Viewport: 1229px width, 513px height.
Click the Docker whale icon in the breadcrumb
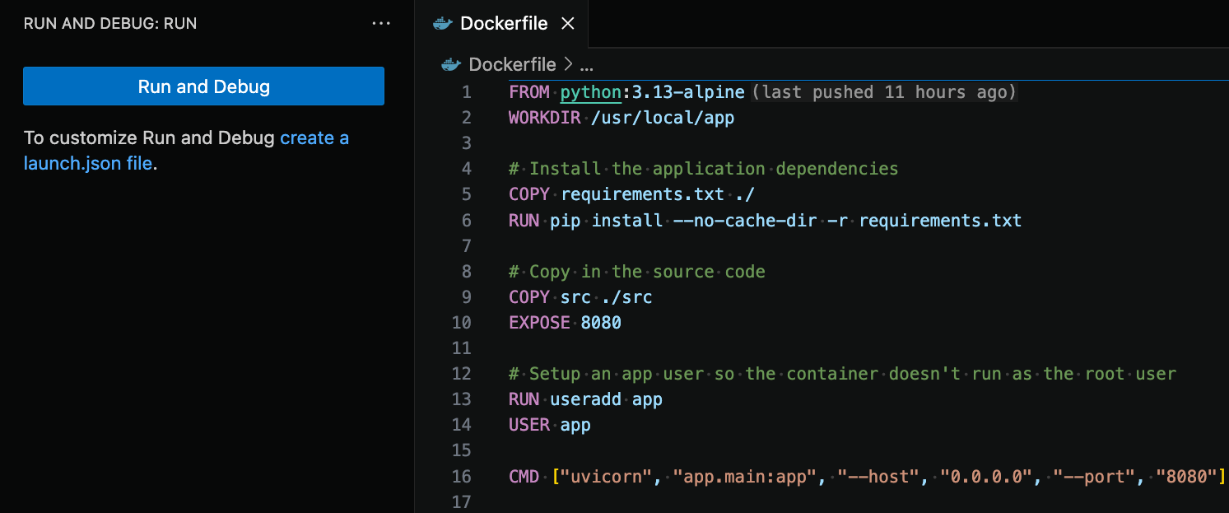(x=450, y=64)
